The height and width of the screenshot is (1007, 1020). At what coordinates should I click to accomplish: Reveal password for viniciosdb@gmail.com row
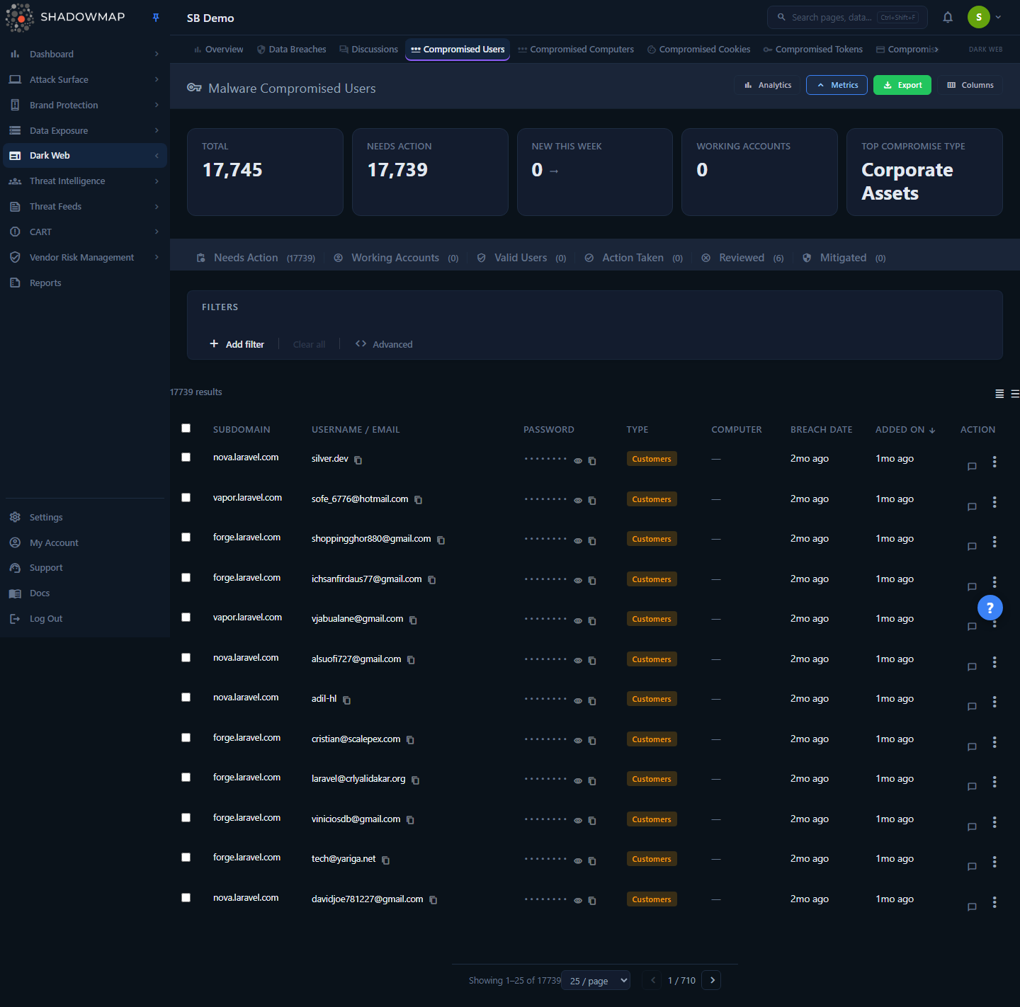[x=578, y=821]
